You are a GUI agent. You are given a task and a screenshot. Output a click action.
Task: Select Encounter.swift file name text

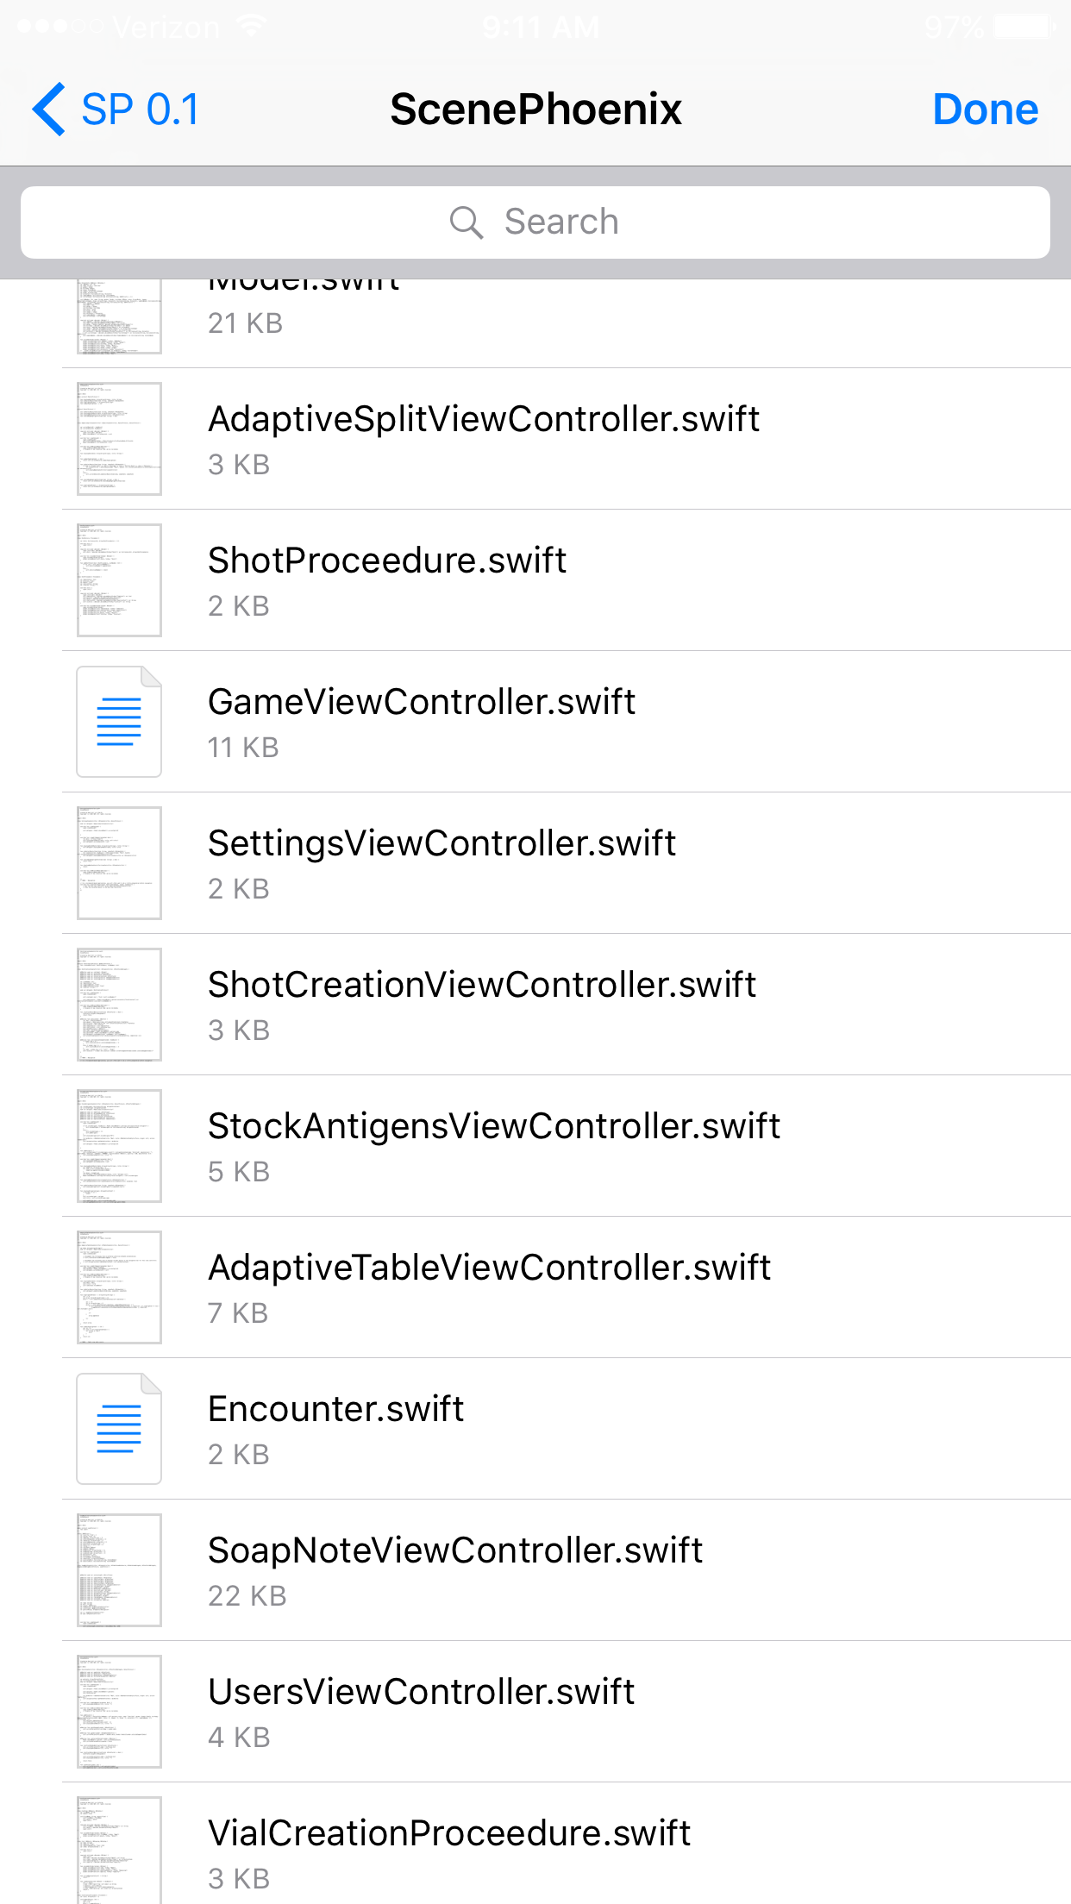pos(336,1409)
